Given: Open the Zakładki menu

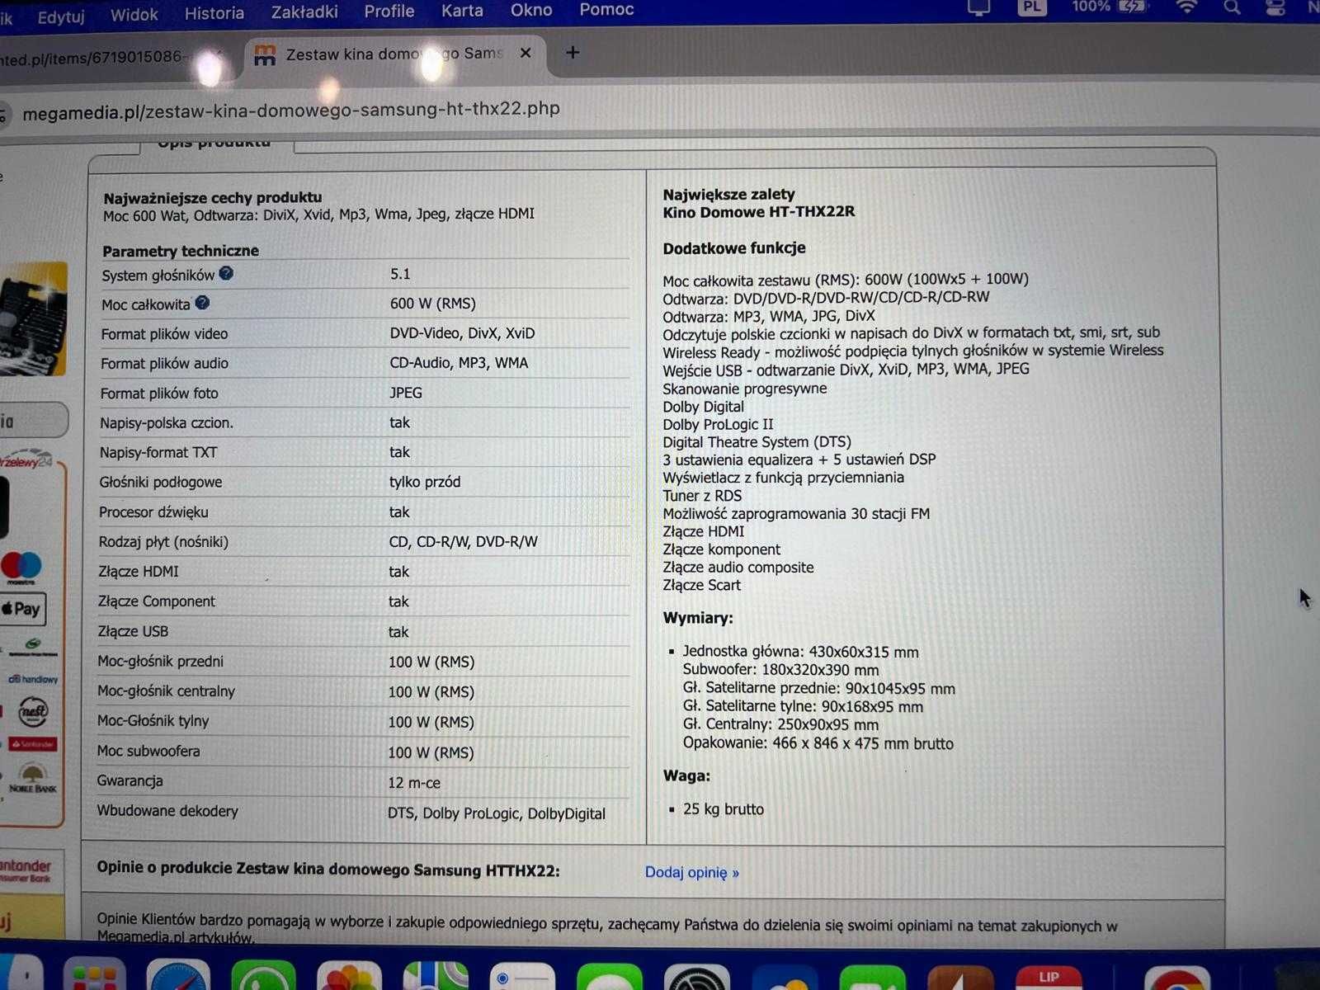Looking at the screenshot, I should click(304, 12).
